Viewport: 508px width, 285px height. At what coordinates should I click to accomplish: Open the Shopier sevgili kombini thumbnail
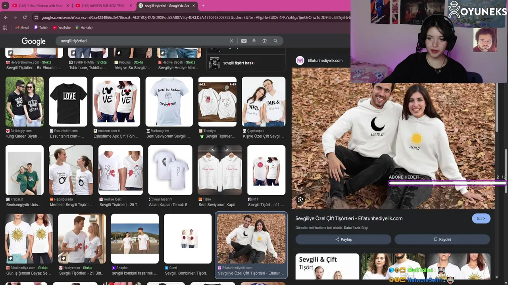[135, 239]
